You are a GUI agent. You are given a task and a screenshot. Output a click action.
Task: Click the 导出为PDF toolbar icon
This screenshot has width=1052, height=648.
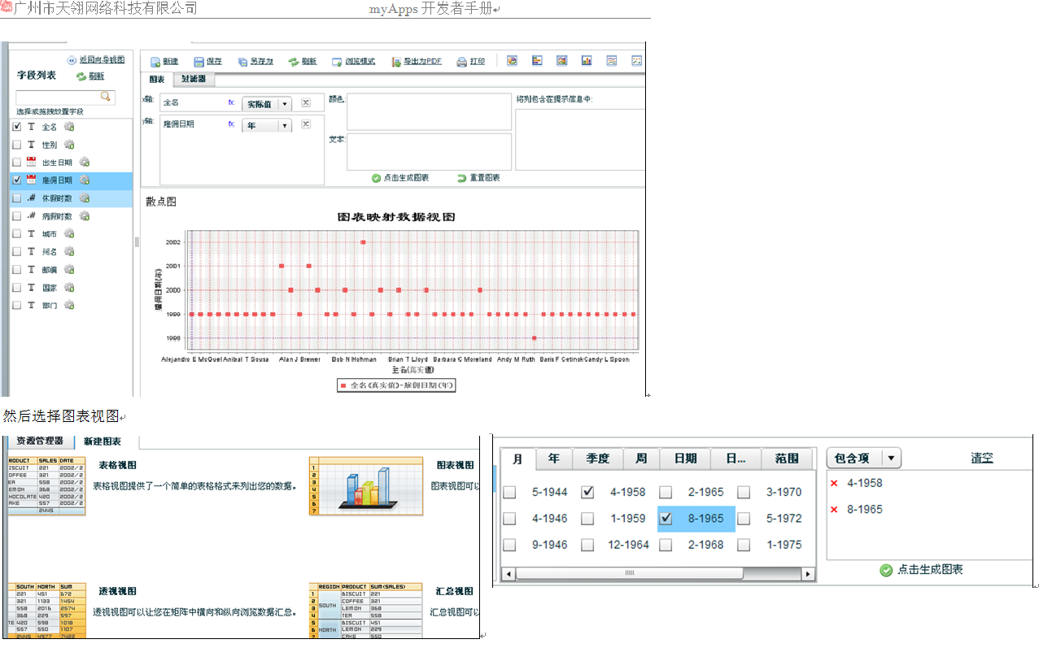(396, 62)
